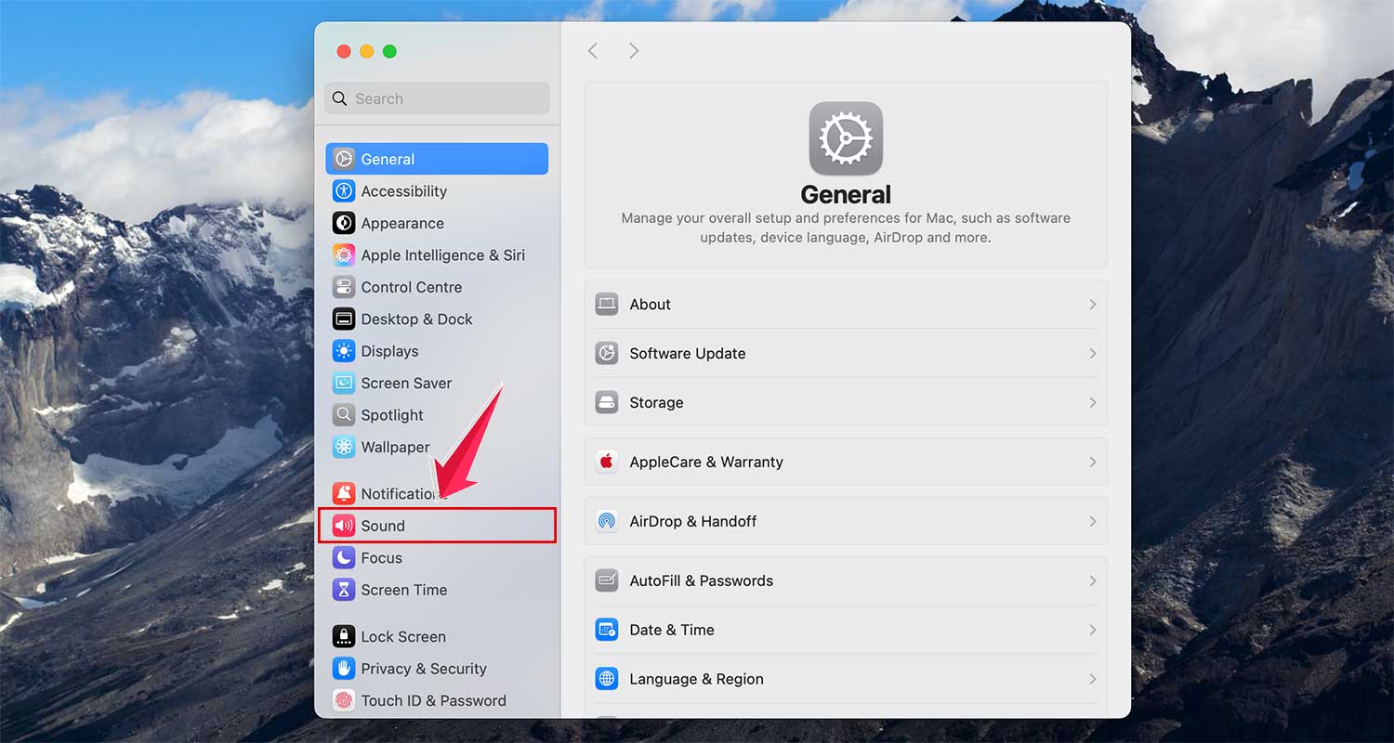The image size is (1394, 743).
Task: Select the Appearance icon
Action: click(344, 223)
